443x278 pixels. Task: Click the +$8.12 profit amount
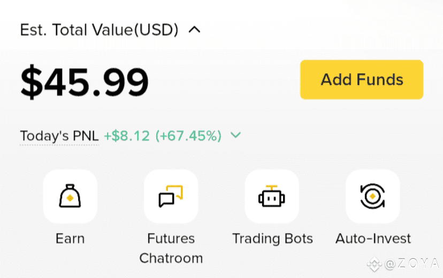(127, 136)
